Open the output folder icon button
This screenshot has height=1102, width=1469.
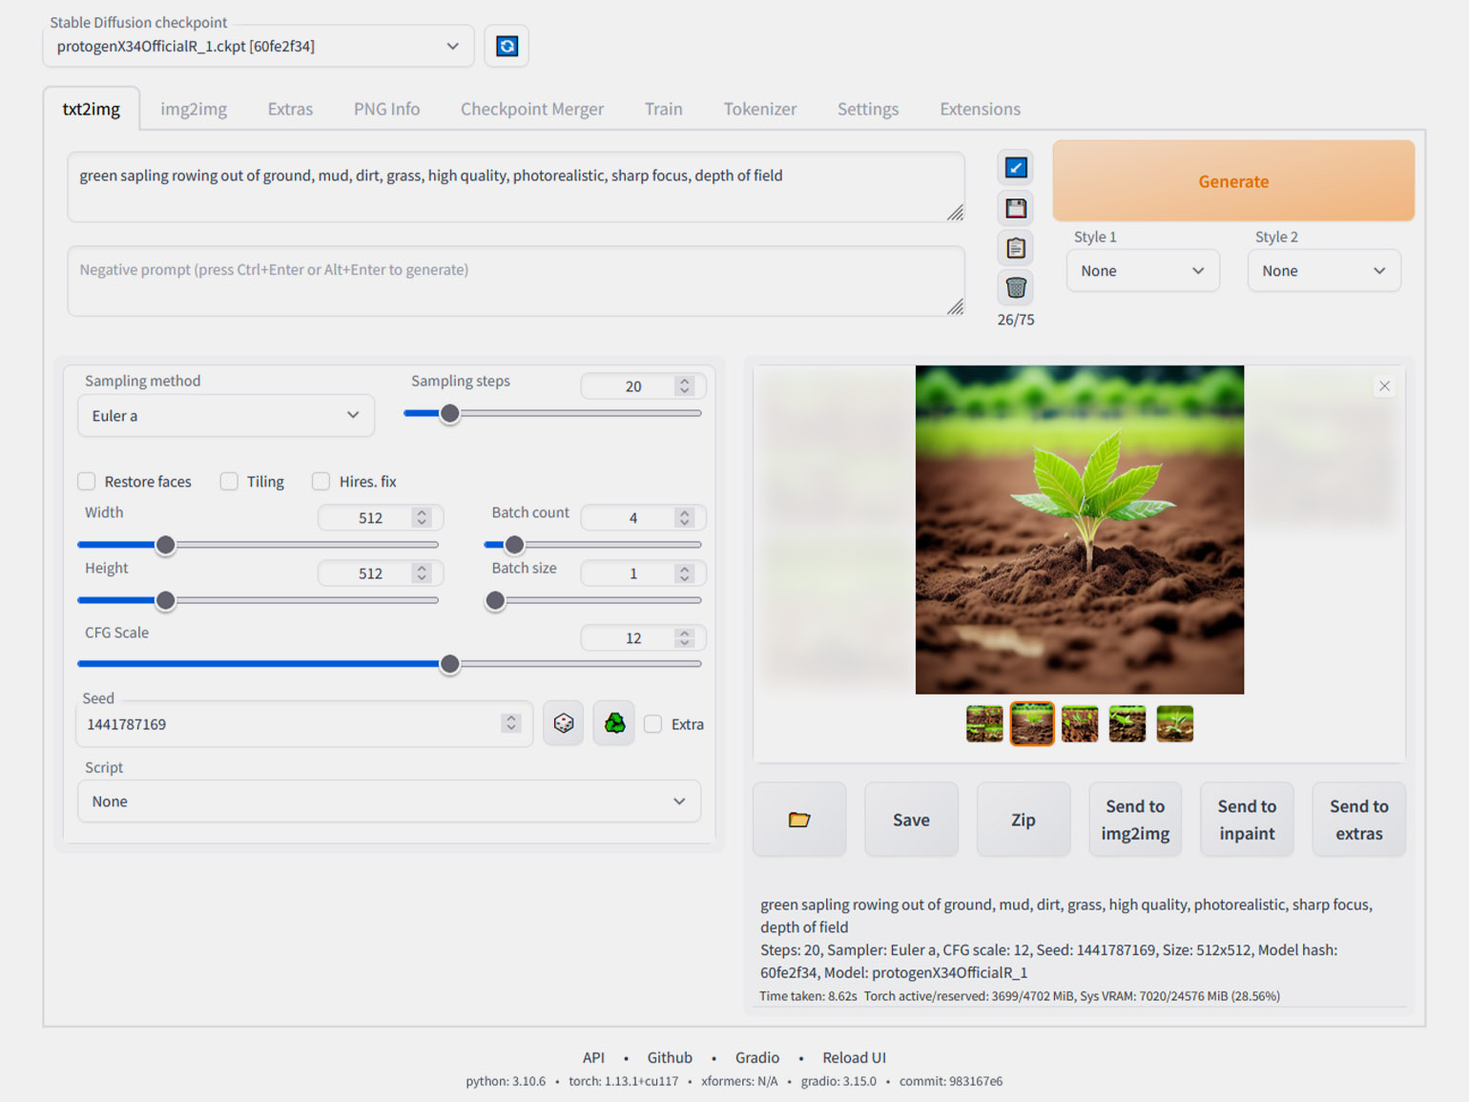pyautogui.click(x=798, y=820)
